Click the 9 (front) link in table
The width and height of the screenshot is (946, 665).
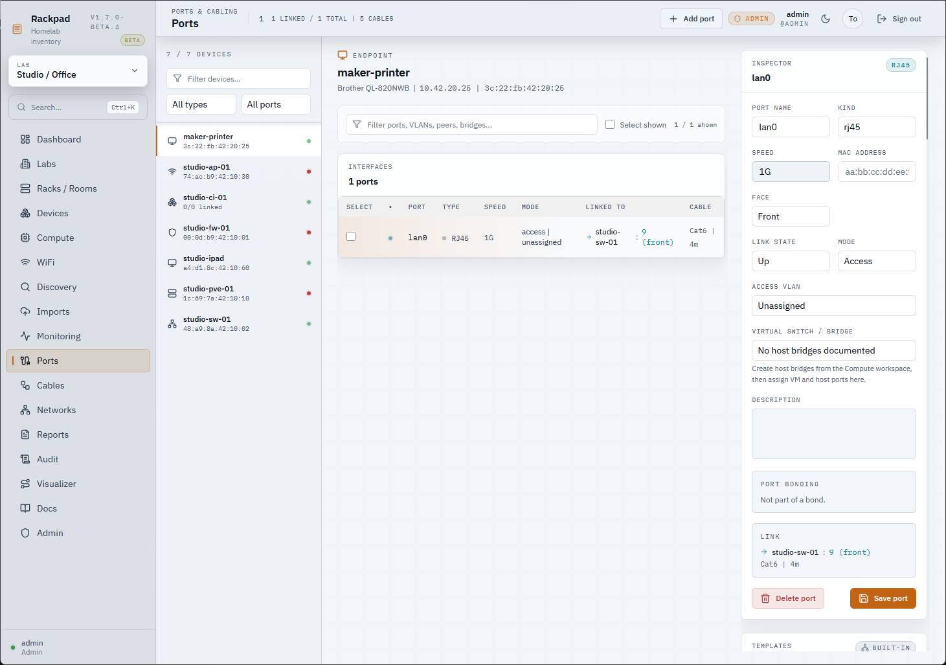tap(657, 237)
